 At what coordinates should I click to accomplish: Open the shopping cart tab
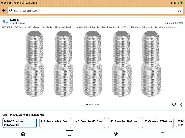pyautogui.click(x=116, y=134)
